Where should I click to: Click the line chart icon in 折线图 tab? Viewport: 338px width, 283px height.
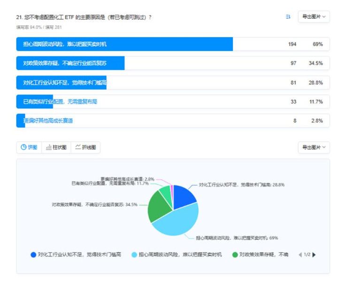[x=78, y=147]
